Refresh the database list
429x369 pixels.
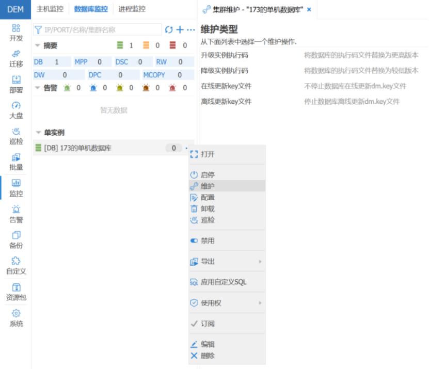pos(169,29)
